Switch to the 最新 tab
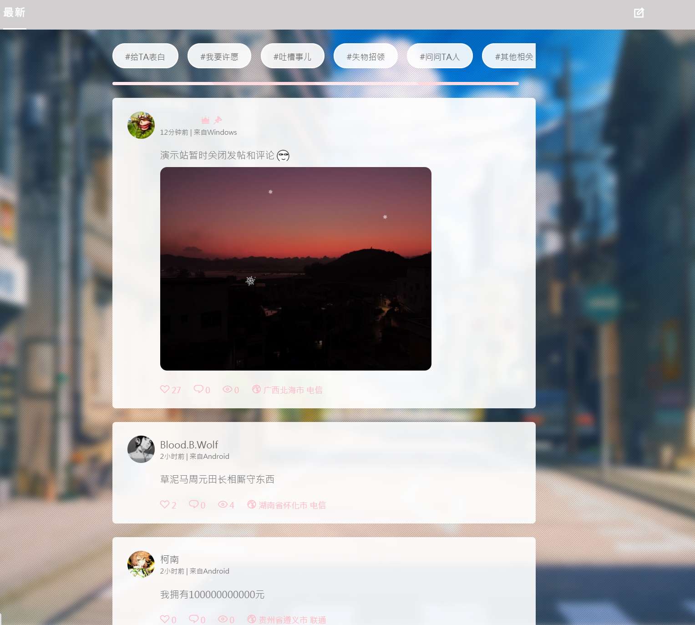 (14, 13)
